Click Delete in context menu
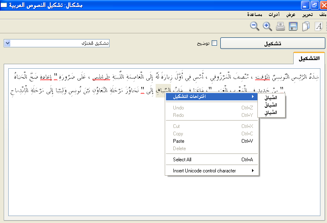Screen dimensions: 327x223 pos(212,149)
